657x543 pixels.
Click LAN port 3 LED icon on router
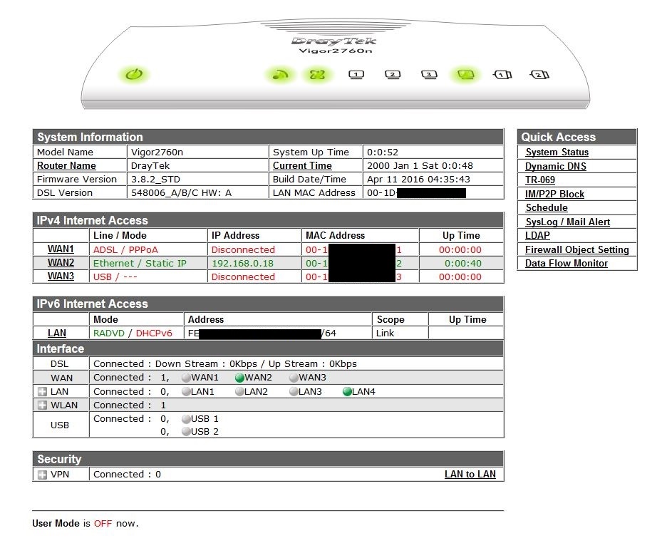tap(429, 75)
